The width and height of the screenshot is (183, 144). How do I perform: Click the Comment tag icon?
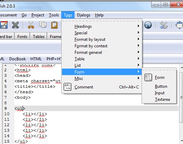[67, 87]
